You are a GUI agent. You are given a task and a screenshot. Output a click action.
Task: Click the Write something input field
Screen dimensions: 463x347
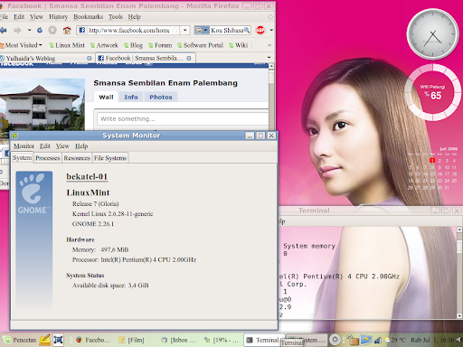click(183, 118)
